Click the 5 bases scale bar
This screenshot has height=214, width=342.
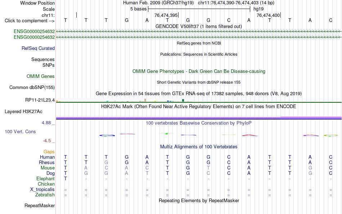click(x=199, y=9)
